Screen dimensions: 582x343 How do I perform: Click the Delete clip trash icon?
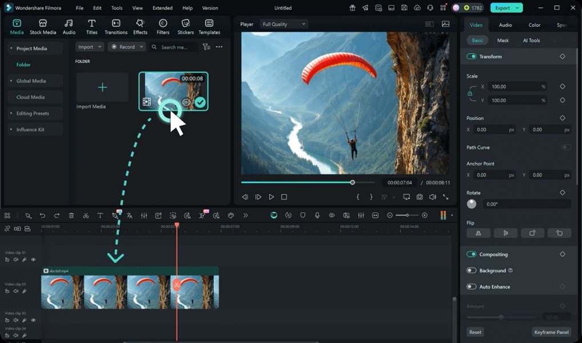[x=71, y=216]
